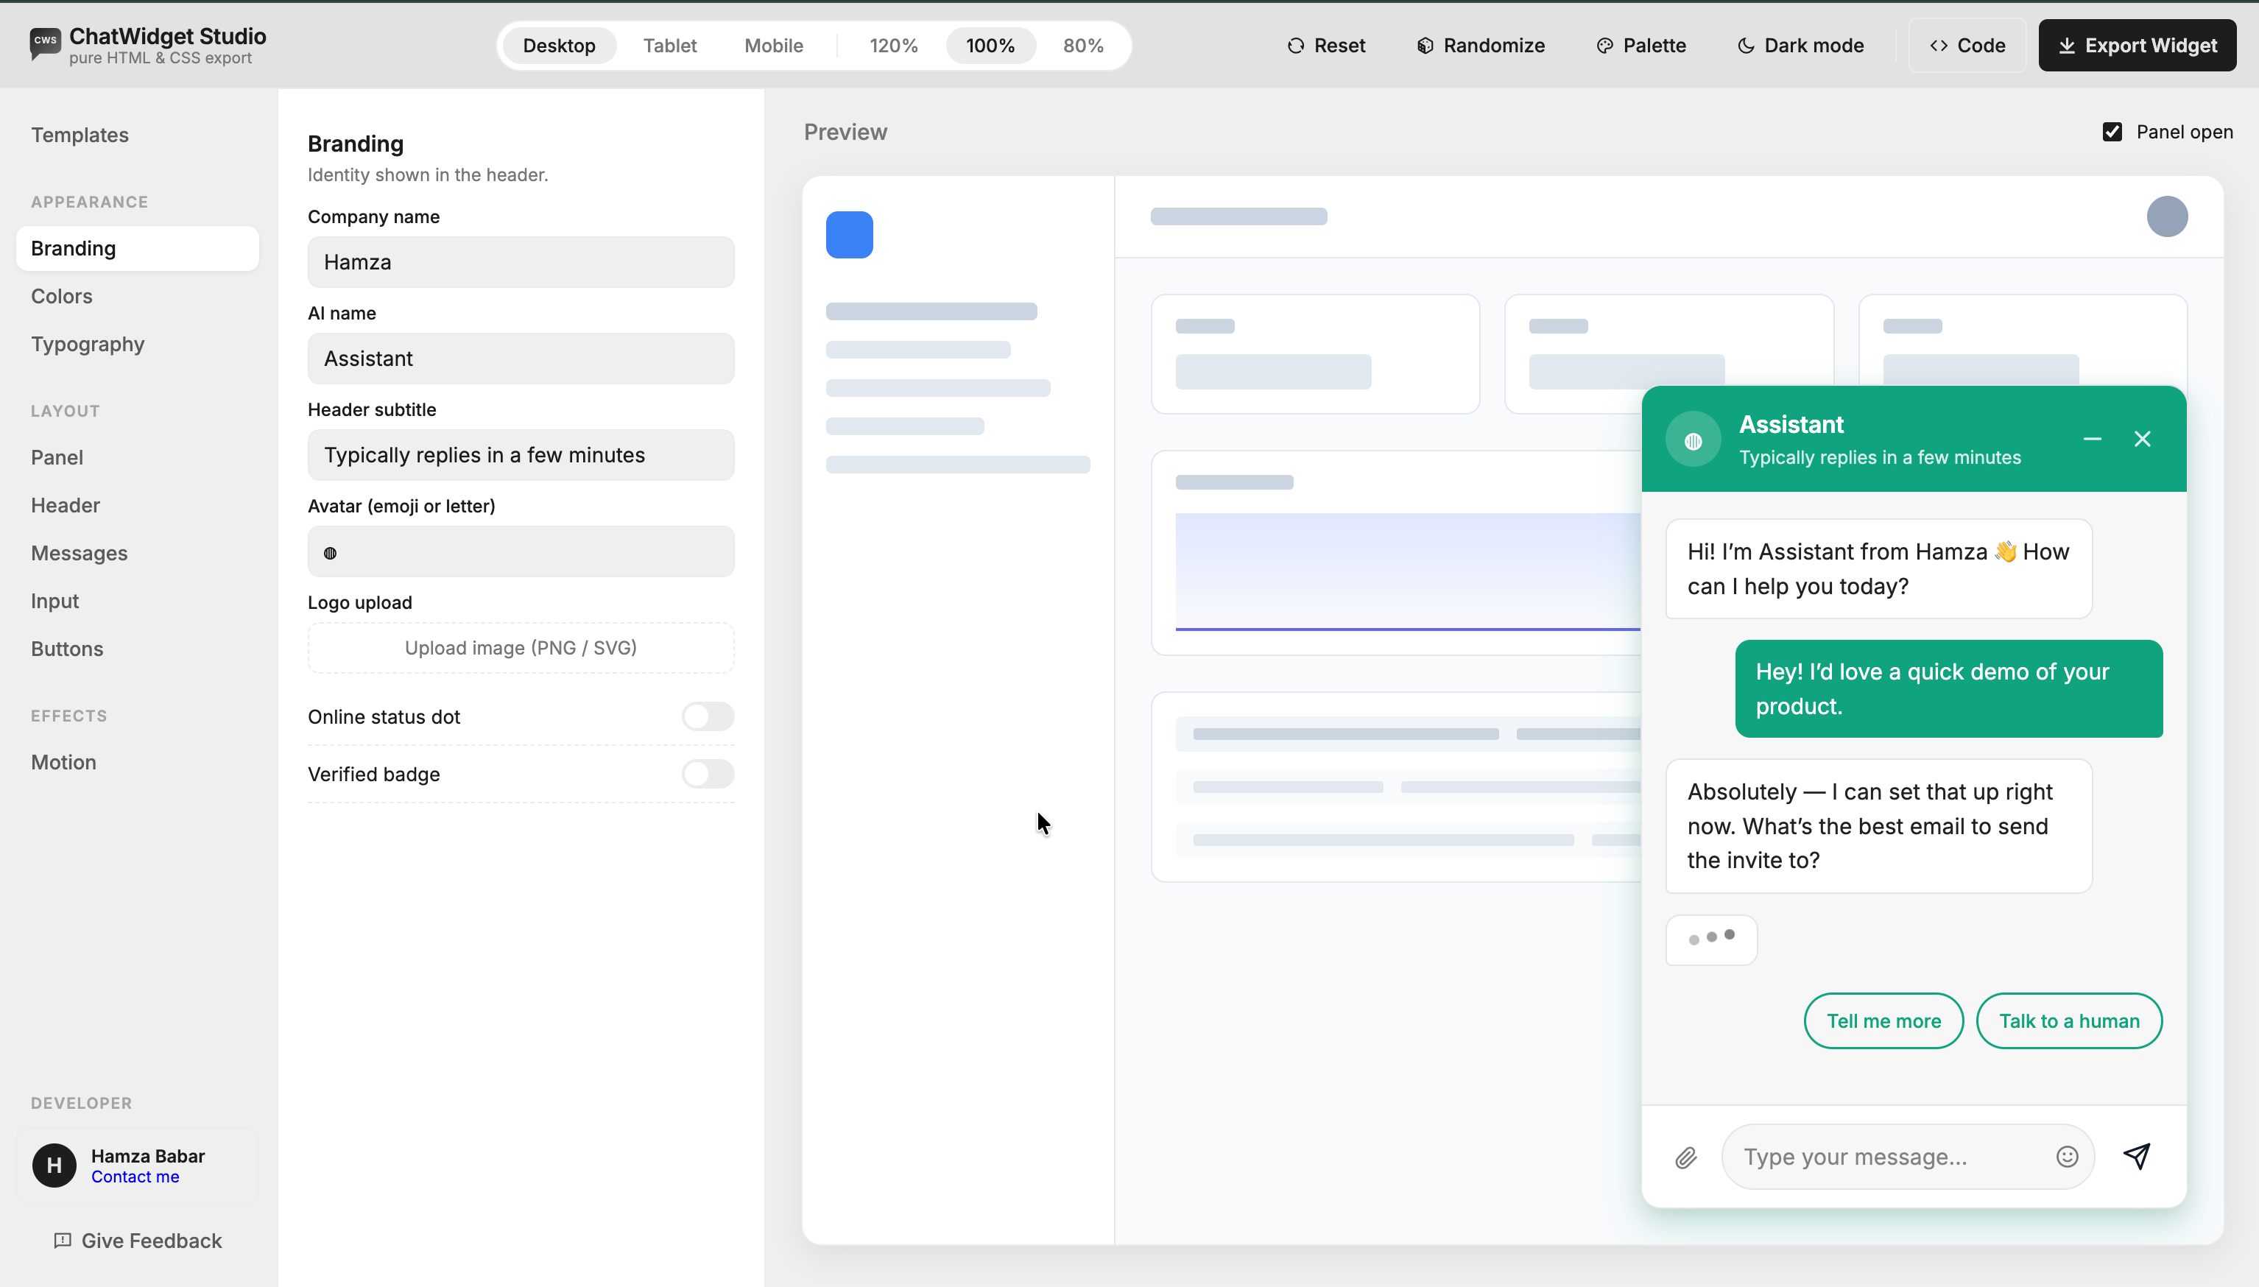
Task: Select Branding in sidebar
Action: point(137,248)
